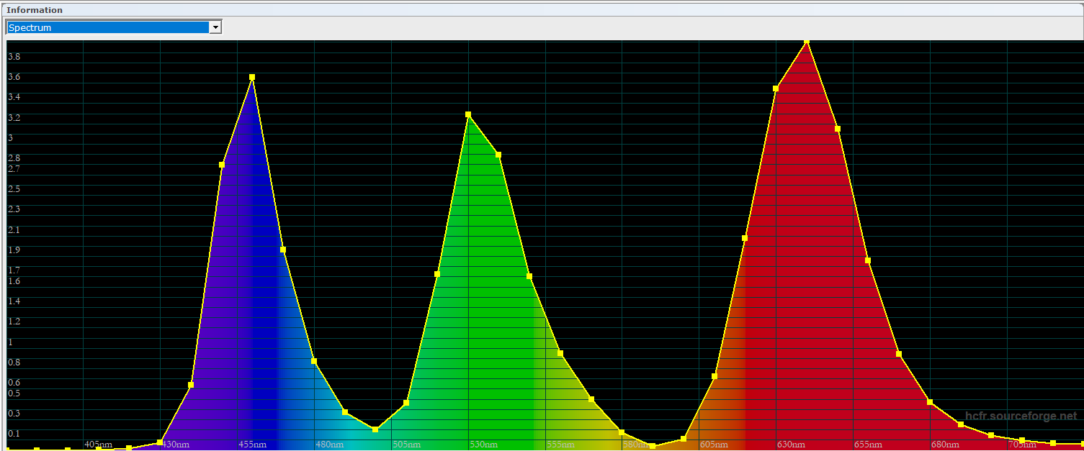The image size is (1084, 451).
Task: Click the 405nm wavelength axis label
Action: [99, 445]
